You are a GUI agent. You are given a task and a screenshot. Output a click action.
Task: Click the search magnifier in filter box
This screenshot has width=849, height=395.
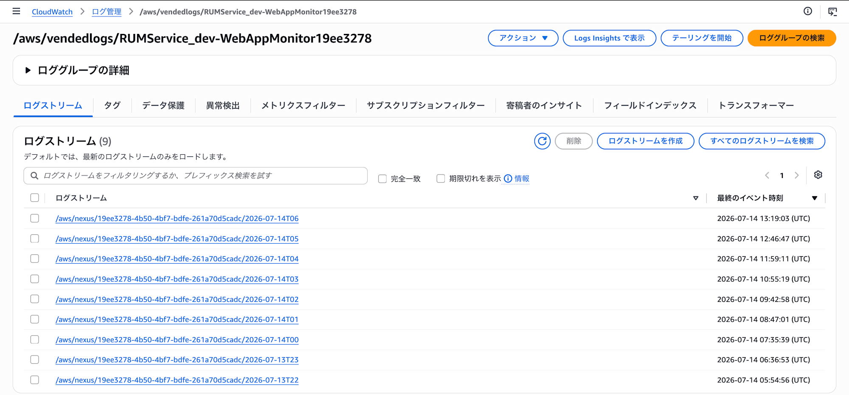[34, 175]
